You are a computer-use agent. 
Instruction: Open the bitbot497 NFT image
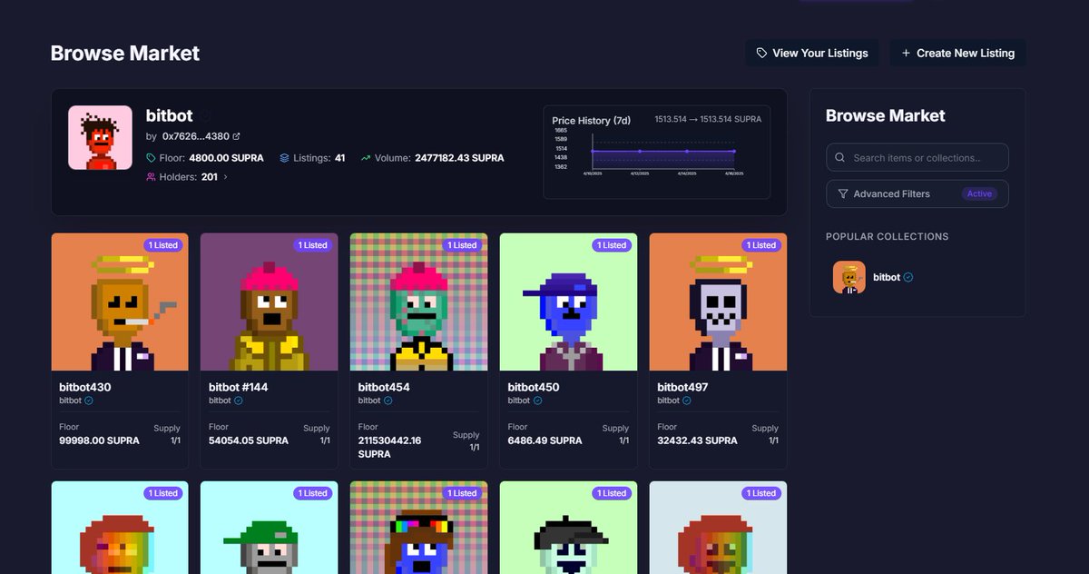718,302
